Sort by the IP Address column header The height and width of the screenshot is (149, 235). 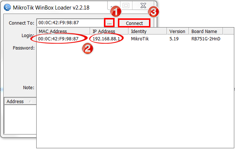point(109,31)
